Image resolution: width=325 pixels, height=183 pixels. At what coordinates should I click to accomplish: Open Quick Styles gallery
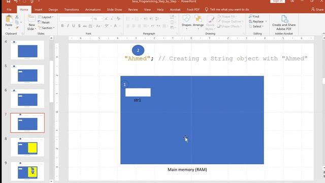click(210, 23)
